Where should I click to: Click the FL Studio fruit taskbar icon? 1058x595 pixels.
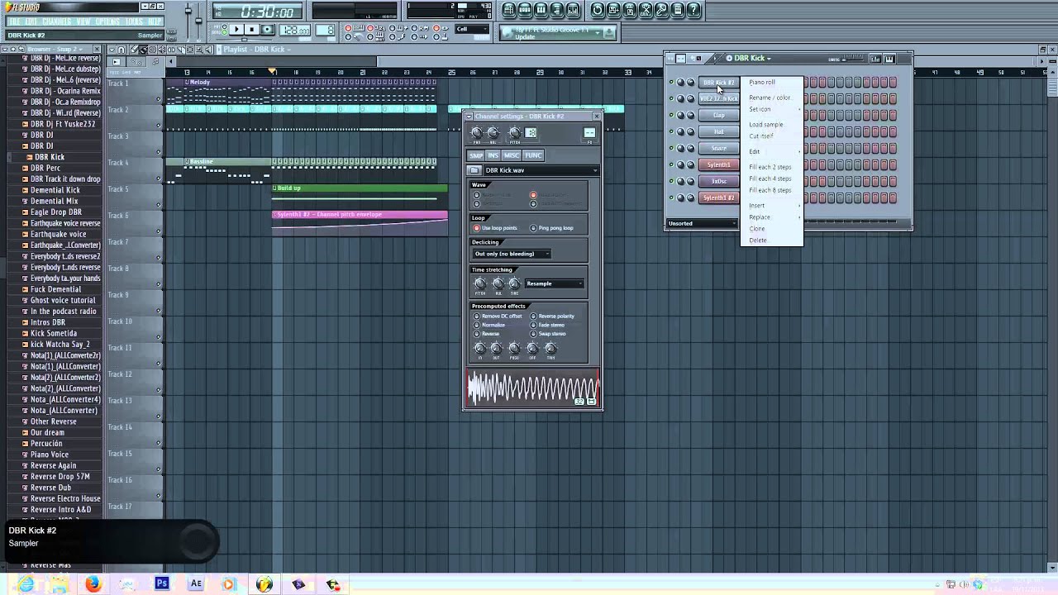coord(264,584)
